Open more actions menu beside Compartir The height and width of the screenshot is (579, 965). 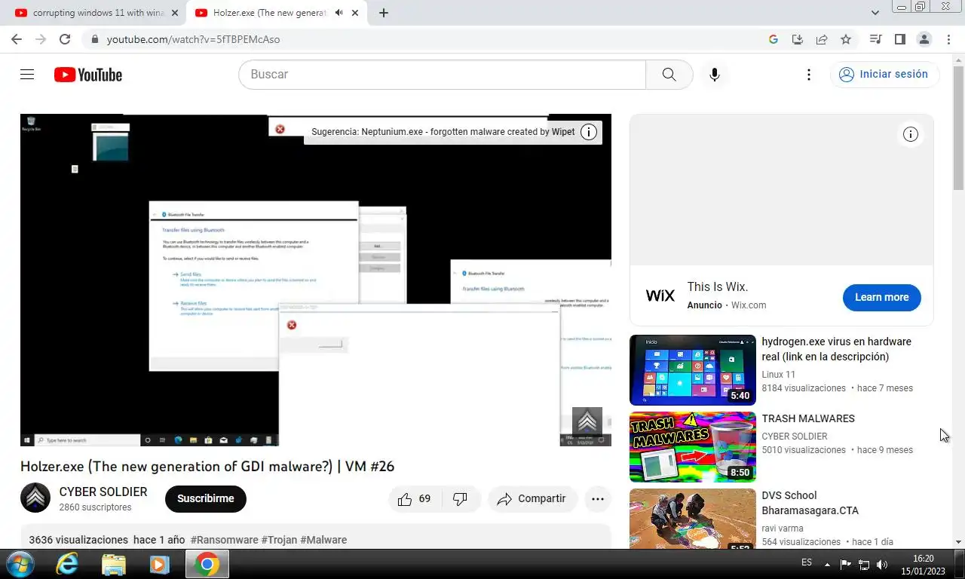pos(598,498)
